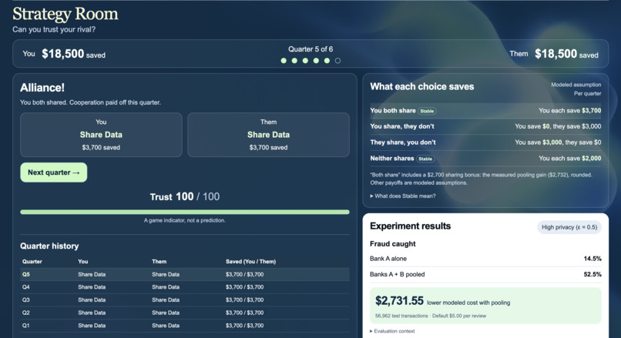Click the $2,731.55 pooling savings figure

pyautogui.click(x=399, y=301)
